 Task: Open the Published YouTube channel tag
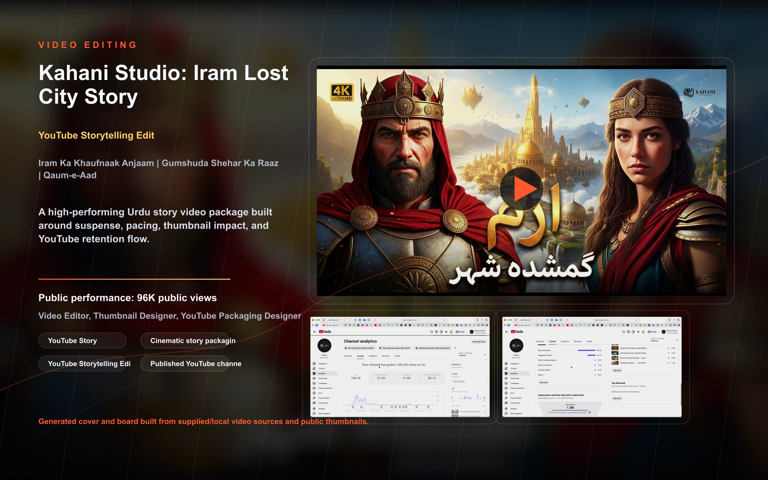185,364
